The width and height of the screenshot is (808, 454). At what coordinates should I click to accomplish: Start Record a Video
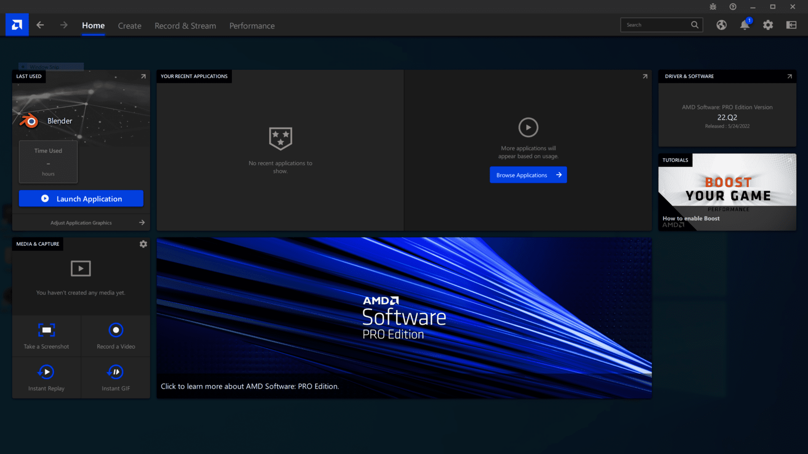(x=116, y=336)
